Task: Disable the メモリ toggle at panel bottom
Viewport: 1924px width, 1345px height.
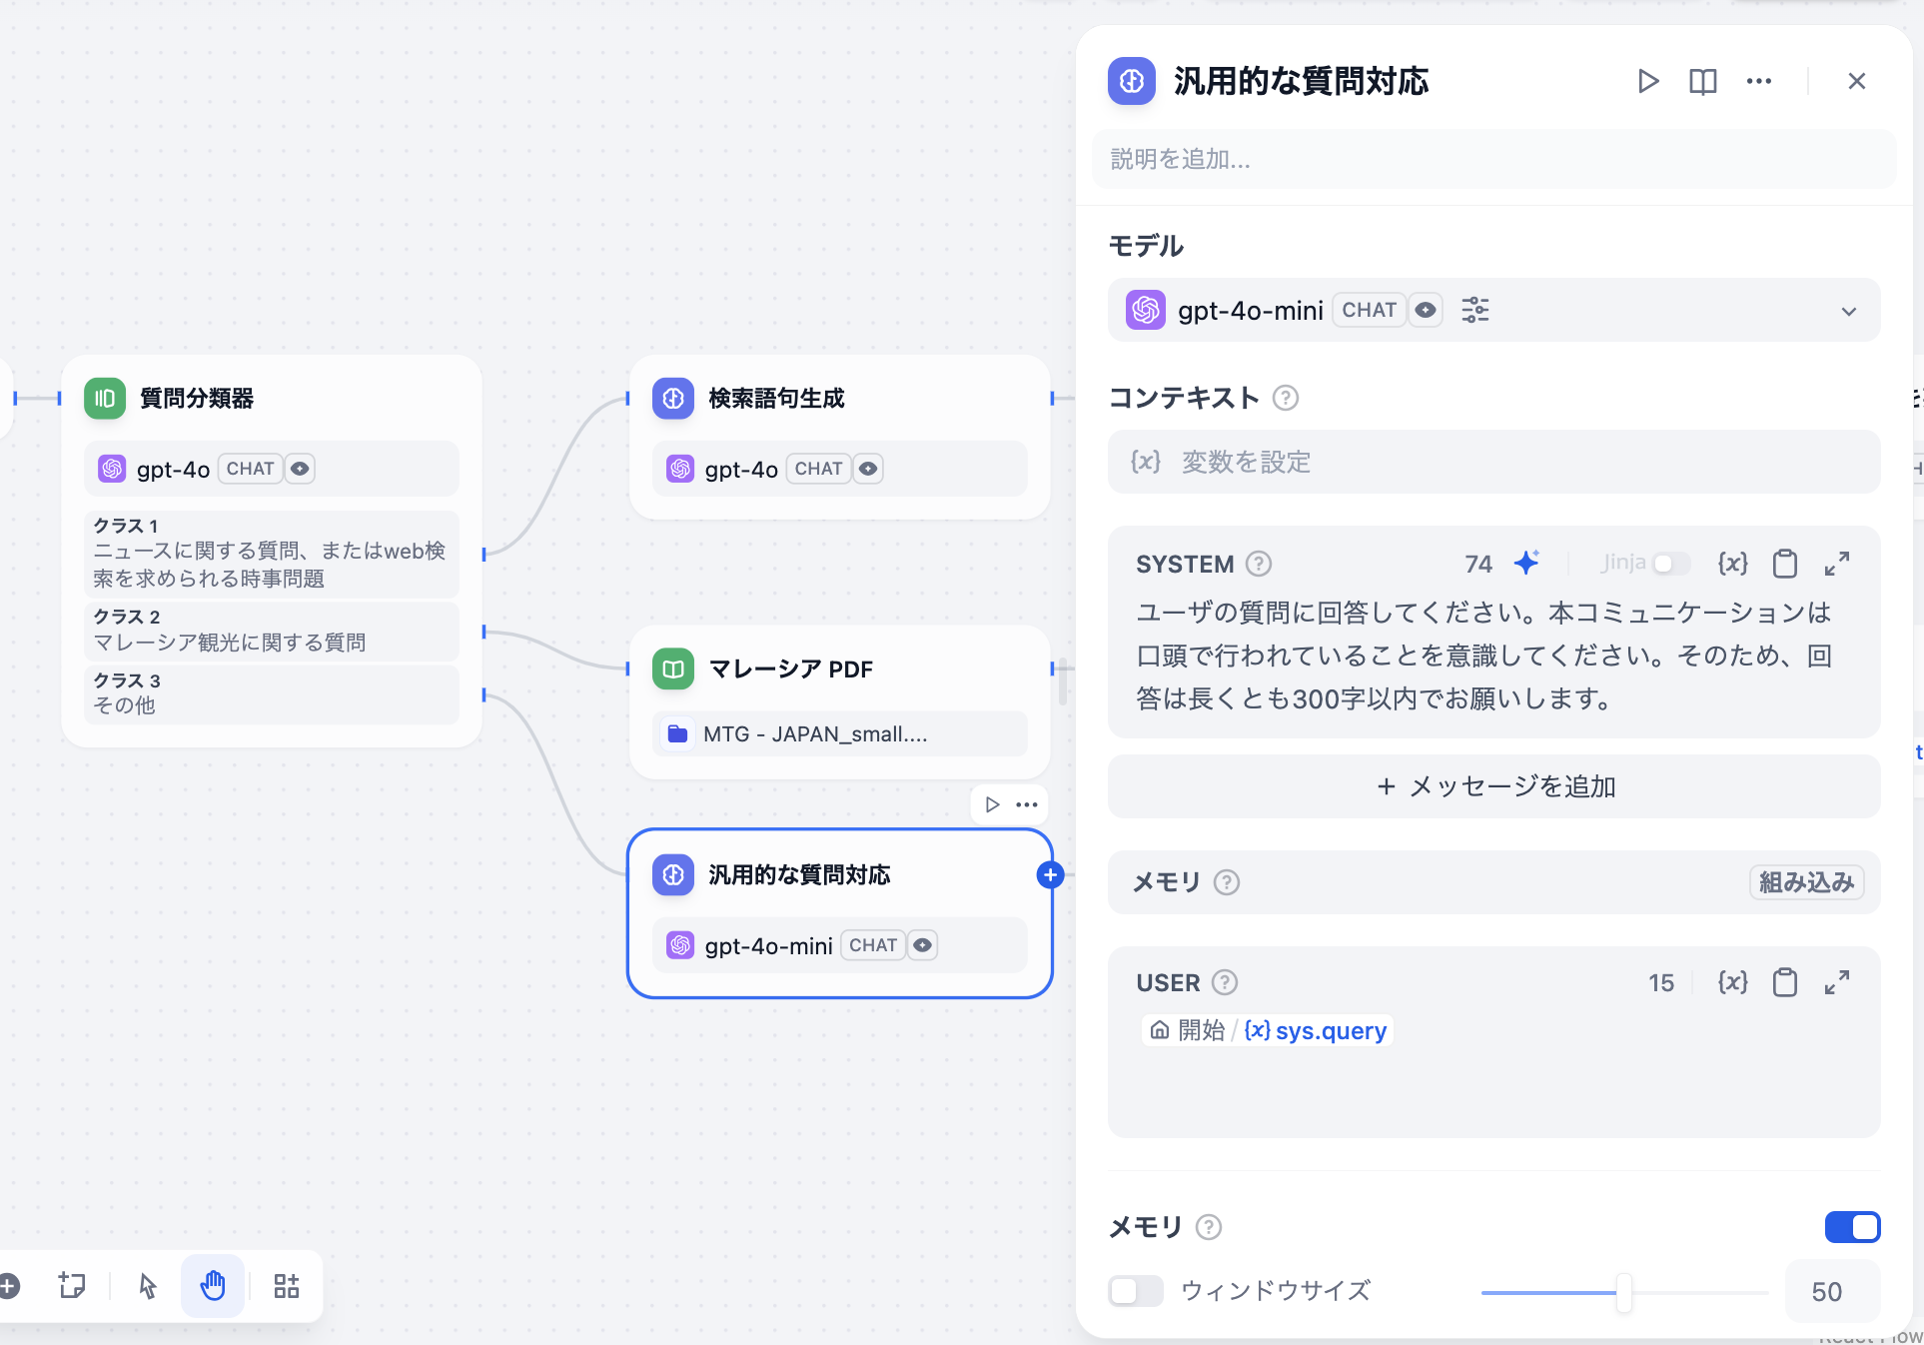Action: [x=1852, y=1227]
